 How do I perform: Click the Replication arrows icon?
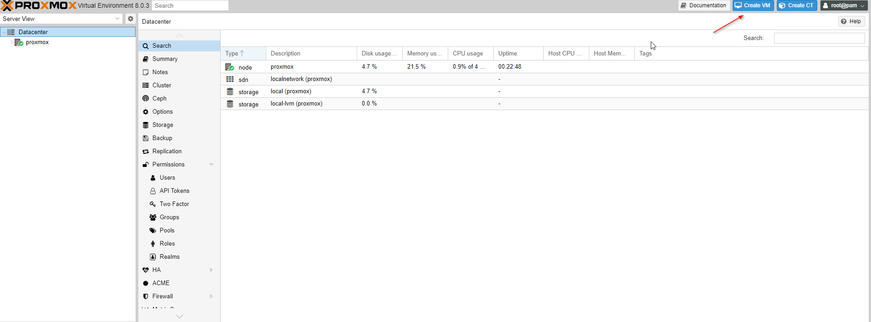pos(146,151)
